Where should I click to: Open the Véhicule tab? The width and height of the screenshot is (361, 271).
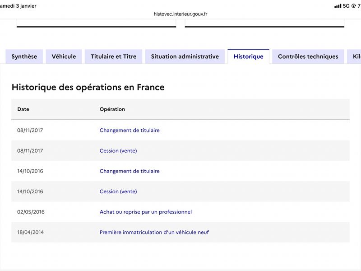tap(64, 56)
